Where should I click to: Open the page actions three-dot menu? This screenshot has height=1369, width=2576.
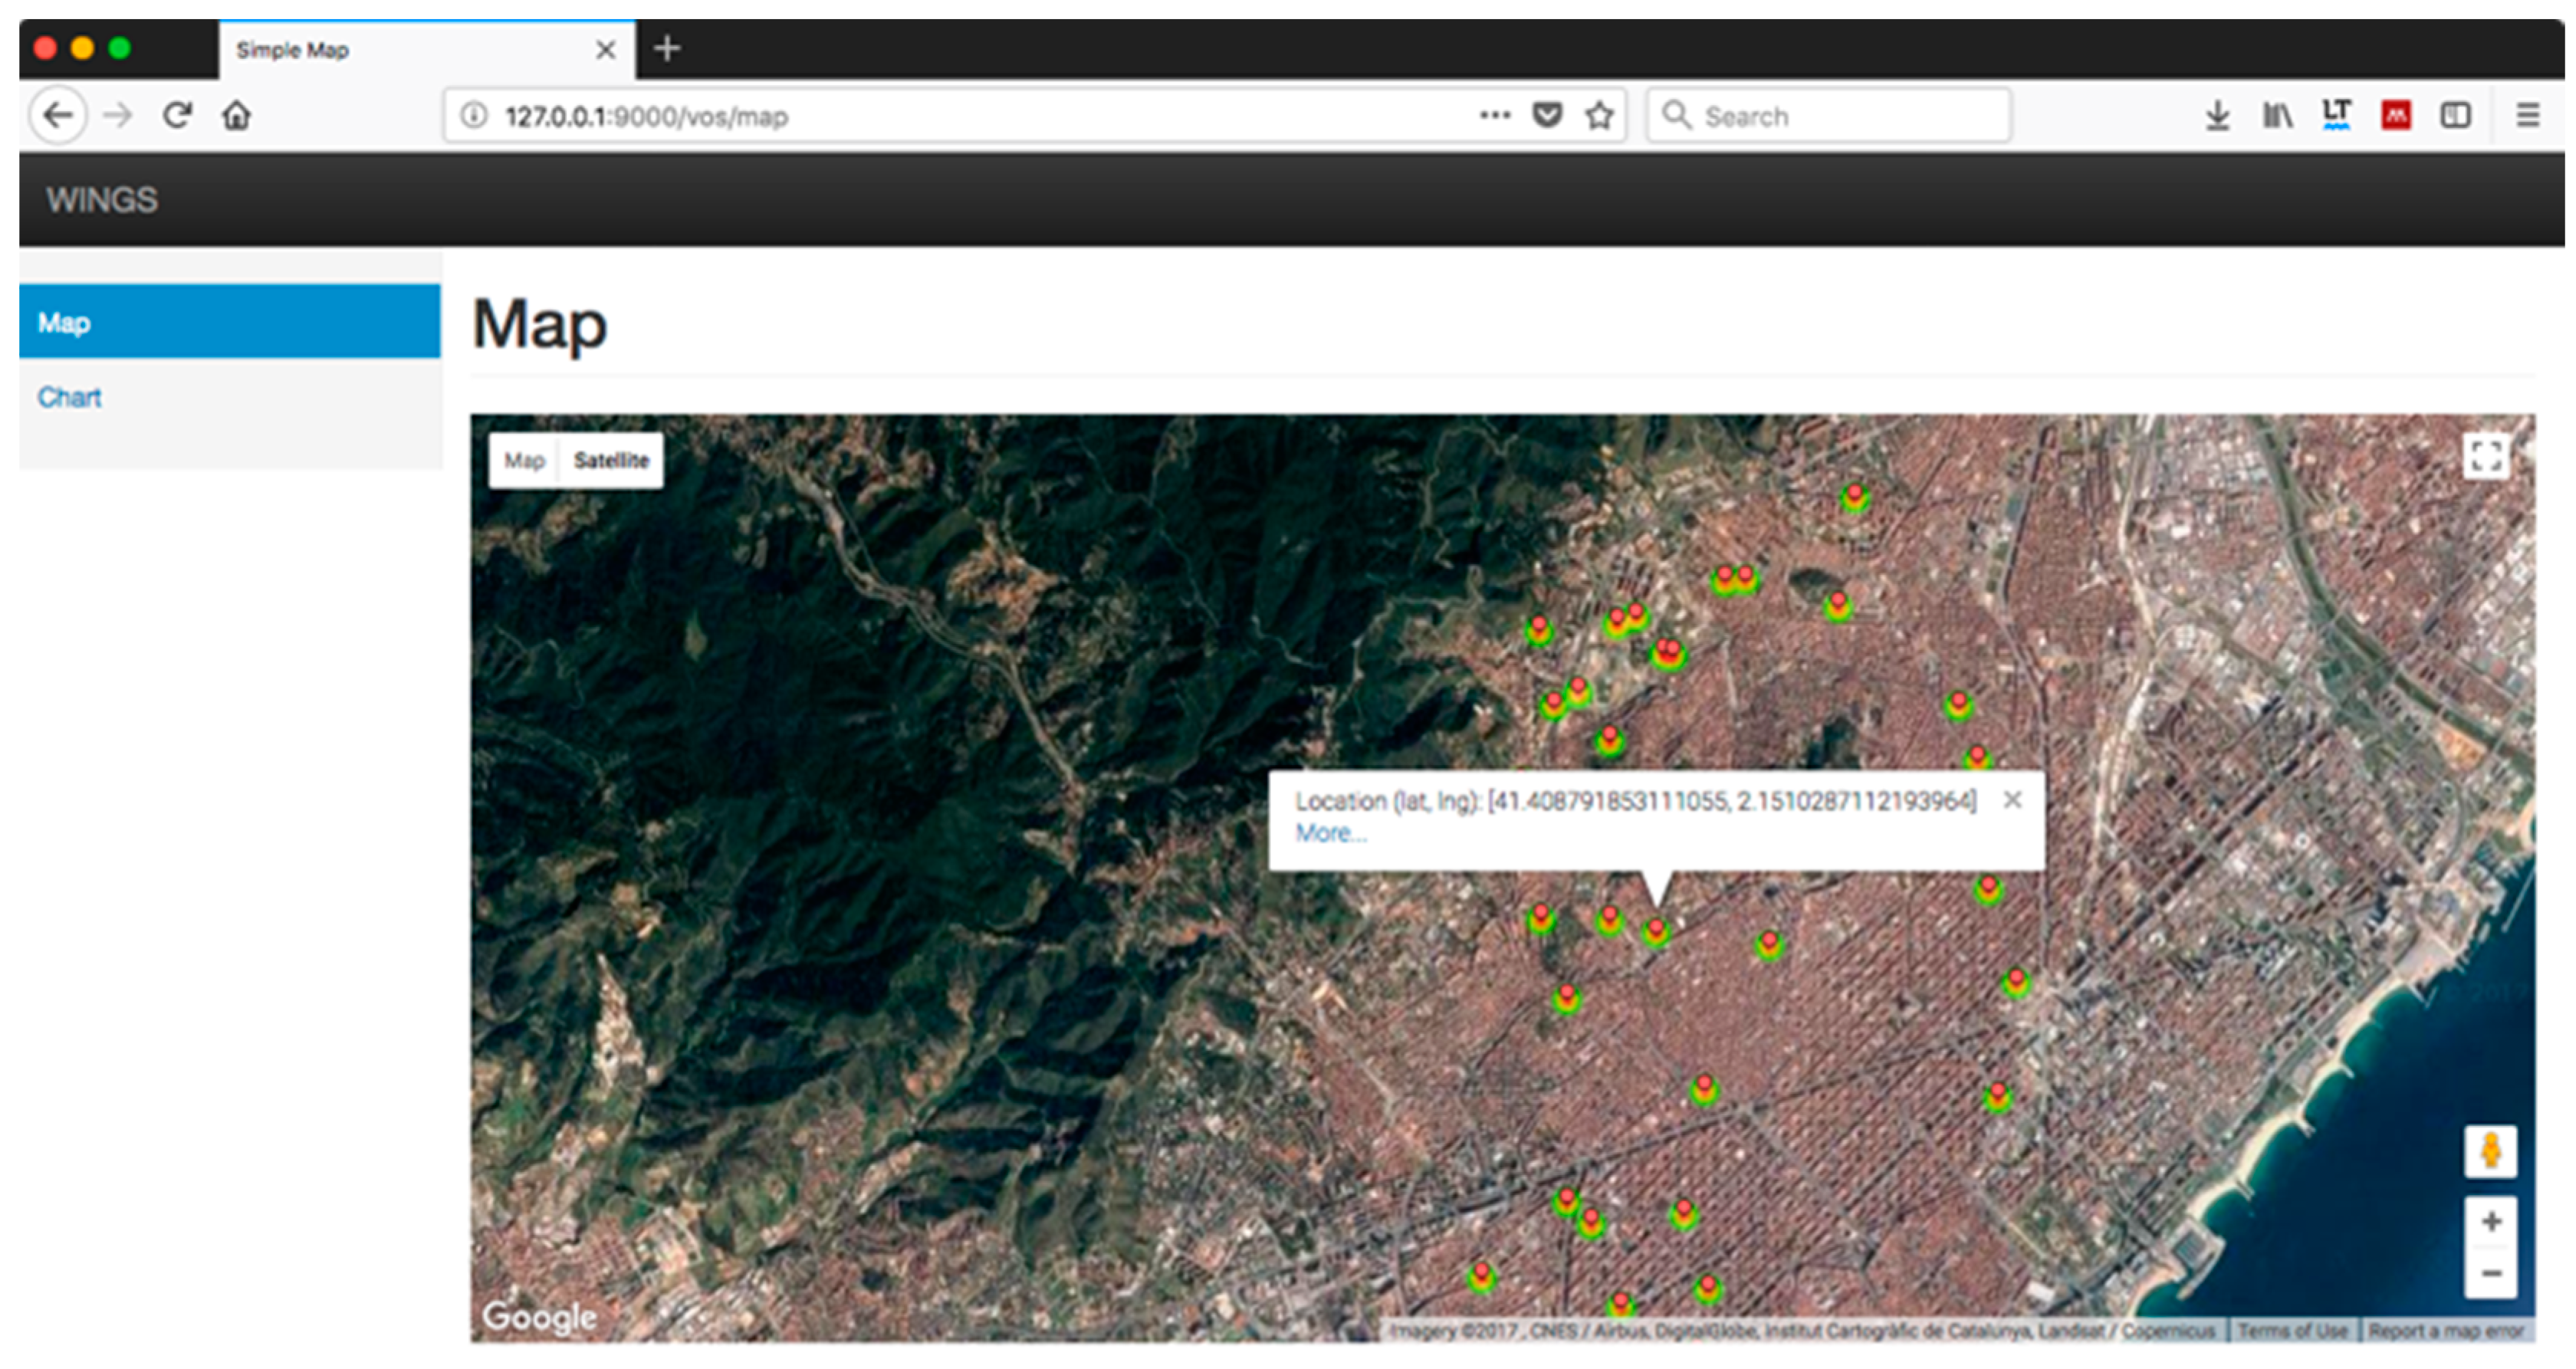click(x=1495, y=116)
